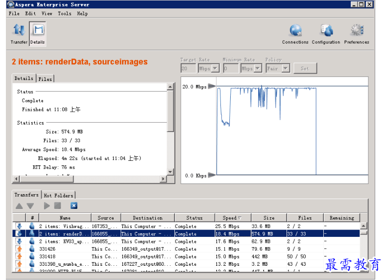Click download arrow icon of Vishwag row
Image resolution: width=385 pixels, height=280 pixels.
tap(19, 226)
